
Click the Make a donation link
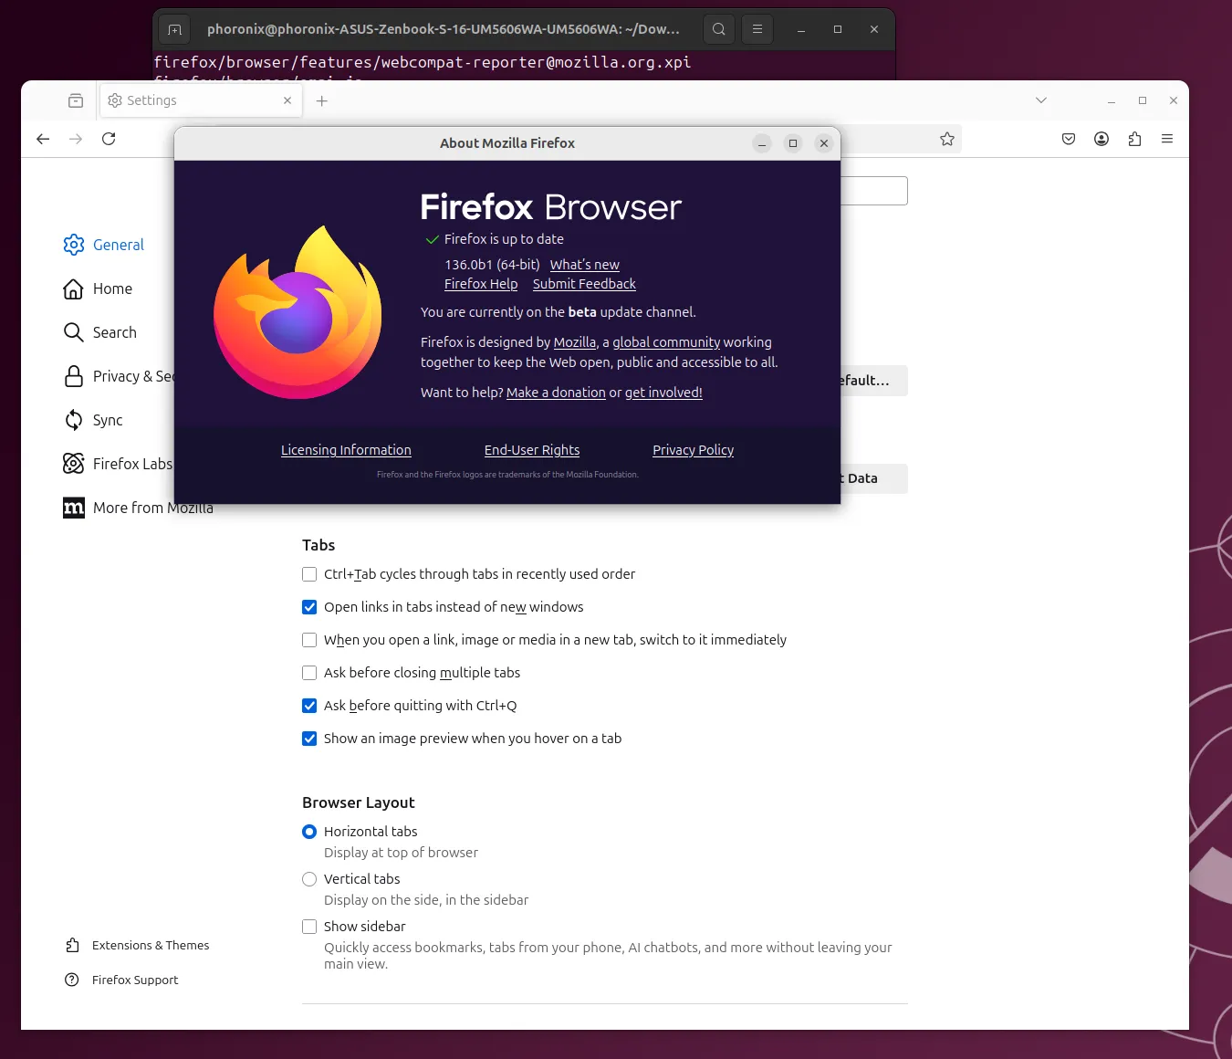[556, 393]
